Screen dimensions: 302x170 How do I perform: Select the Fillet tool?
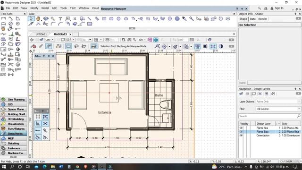coord(53,24)
